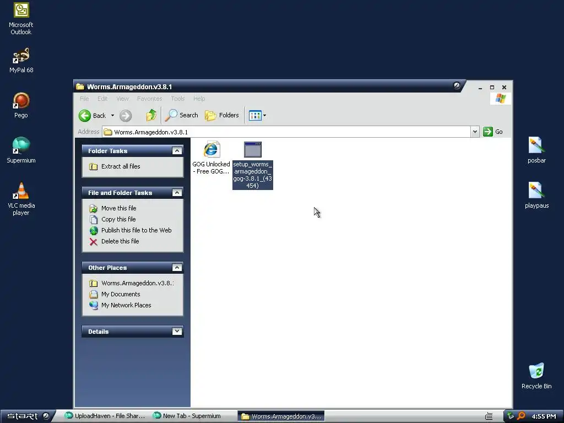Collapse the Other Places panel

point(177,268)
